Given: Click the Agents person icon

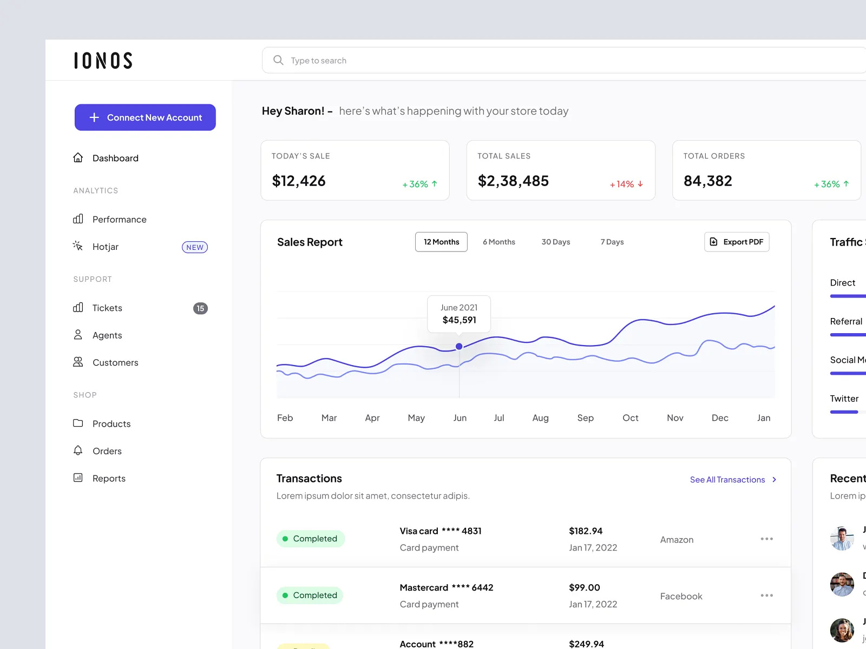Looking at the screenshot, I should (x=78, y=335).
